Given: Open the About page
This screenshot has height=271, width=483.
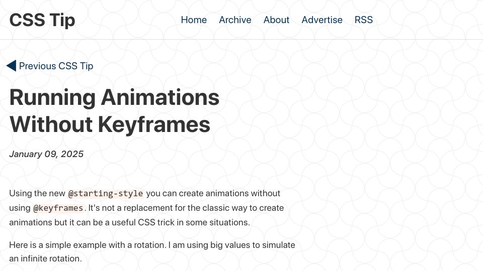Looking at the screenshot, I should pos(276,20).
